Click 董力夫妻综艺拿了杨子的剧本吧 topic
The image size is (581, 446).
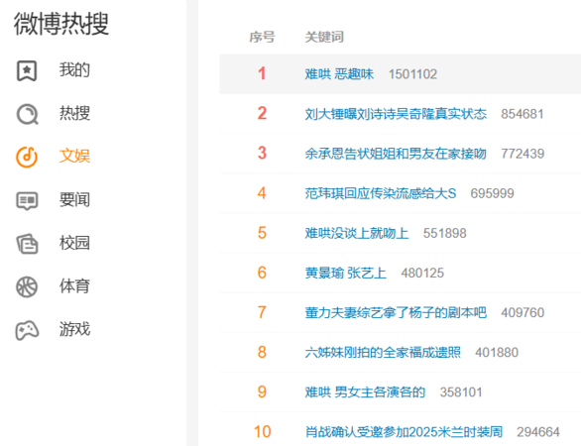(396, 312)
